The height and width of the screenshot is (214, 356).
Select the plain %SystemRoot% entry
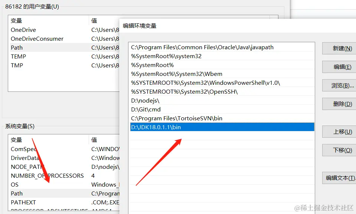click(x=222, y=65)
